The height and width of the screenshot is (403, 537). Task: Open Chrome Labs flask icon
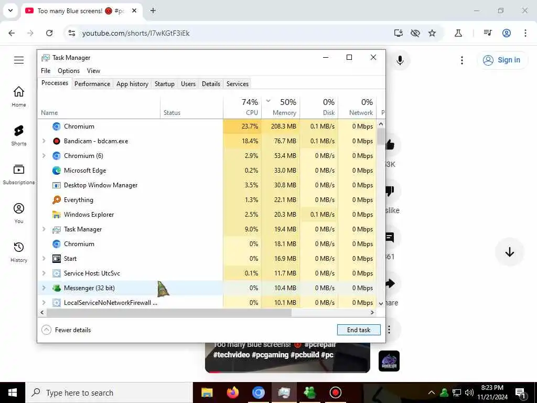(458, 33)
